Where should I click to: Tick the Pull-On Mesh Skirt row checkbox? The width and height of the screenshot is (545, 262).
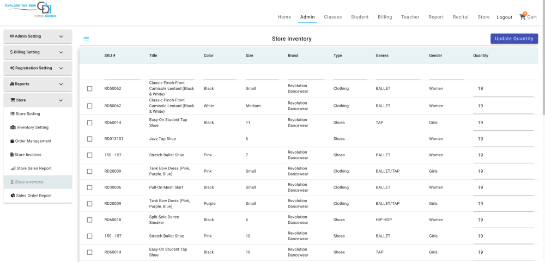(90, 187)
